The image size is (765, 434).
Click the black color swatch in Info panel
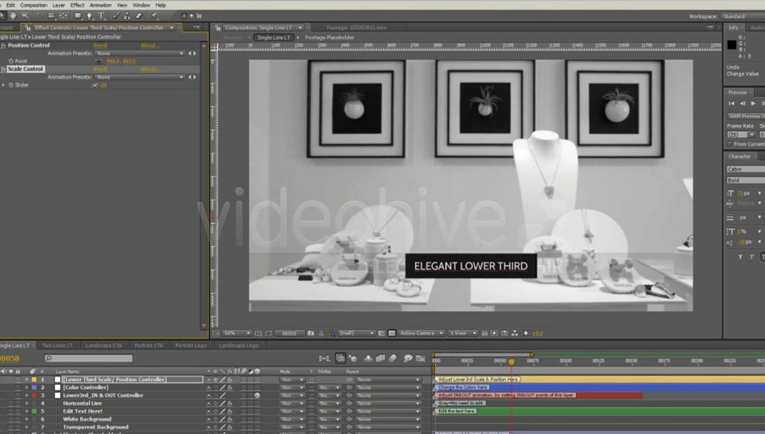pyautogui.click(x=731, y=45)
